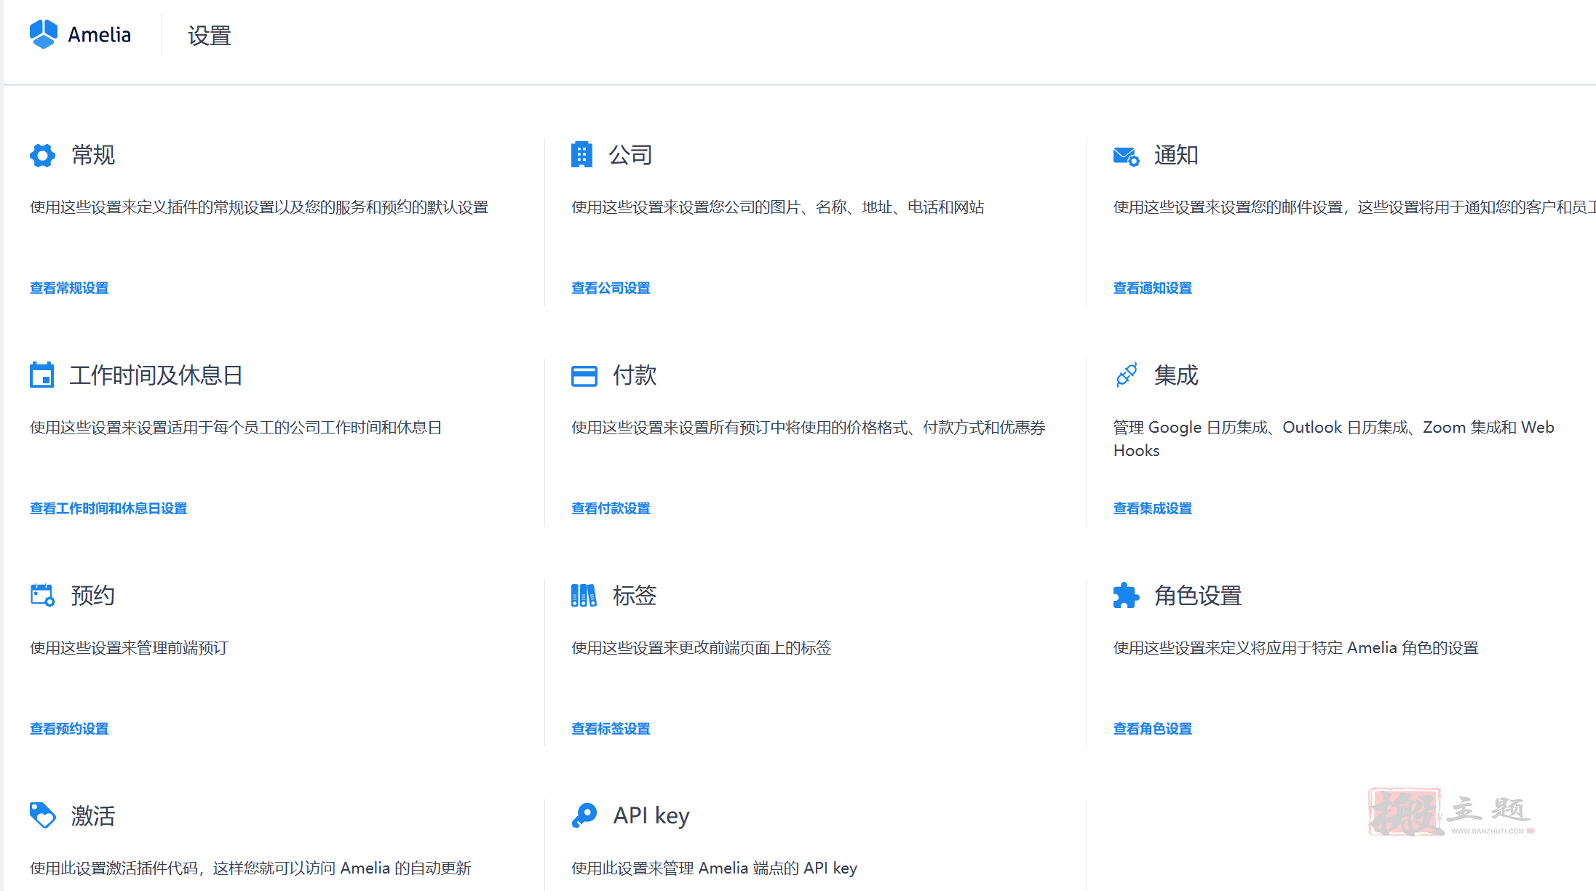Click the description mentioning Google 日历集成
The width and height of the screenshot is (1596, 891).
(x=1334, y=439)
